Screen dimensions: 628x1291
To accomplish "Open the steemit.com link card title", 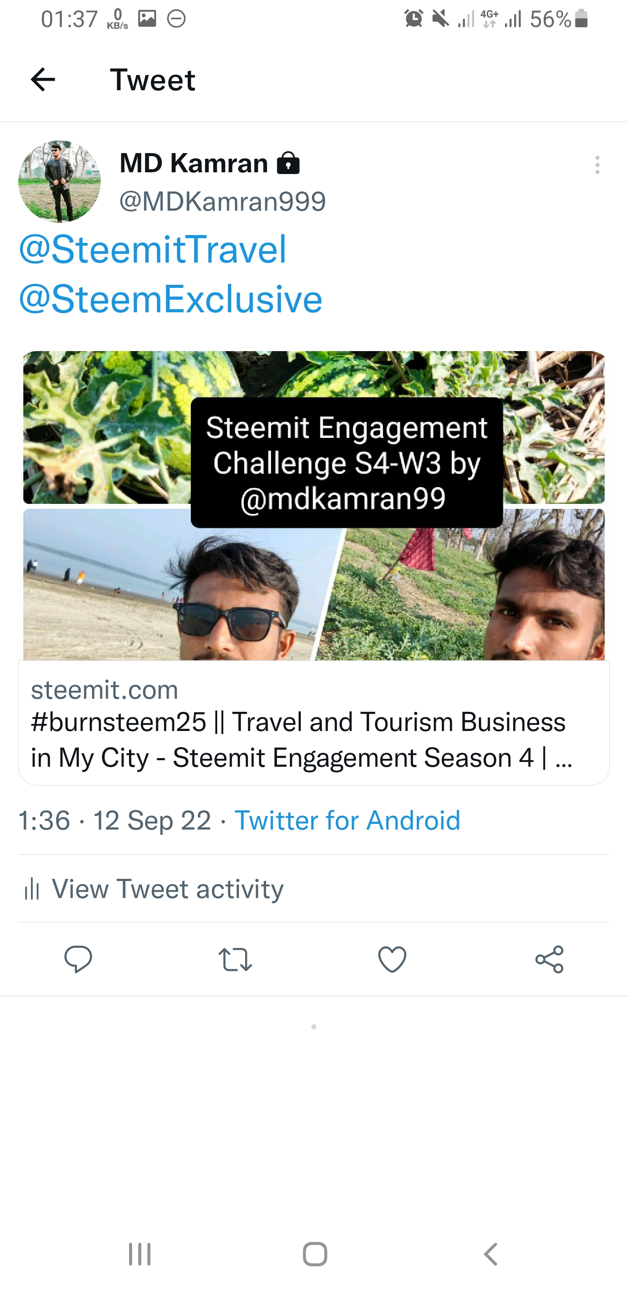I will pyautogui.click(x=302, y=740).
